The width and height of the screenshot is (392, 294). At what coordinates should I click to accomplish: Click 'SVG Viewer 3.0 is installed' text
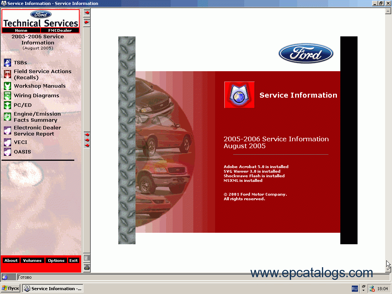(x=252, y=171)
